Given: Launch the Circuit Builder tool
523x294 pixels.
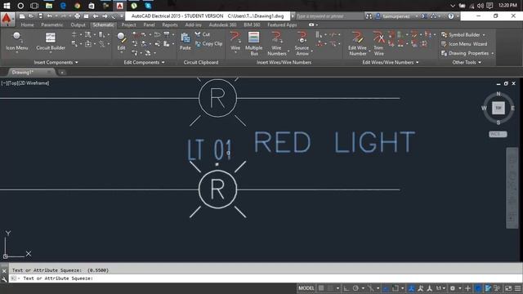Looking at the screenshot, I should pyautogui.click(x=51, y=42).
